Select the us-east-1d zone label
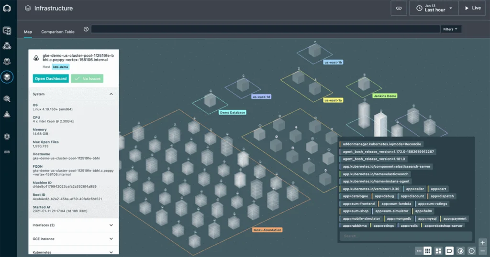 (x=261, y=96)
